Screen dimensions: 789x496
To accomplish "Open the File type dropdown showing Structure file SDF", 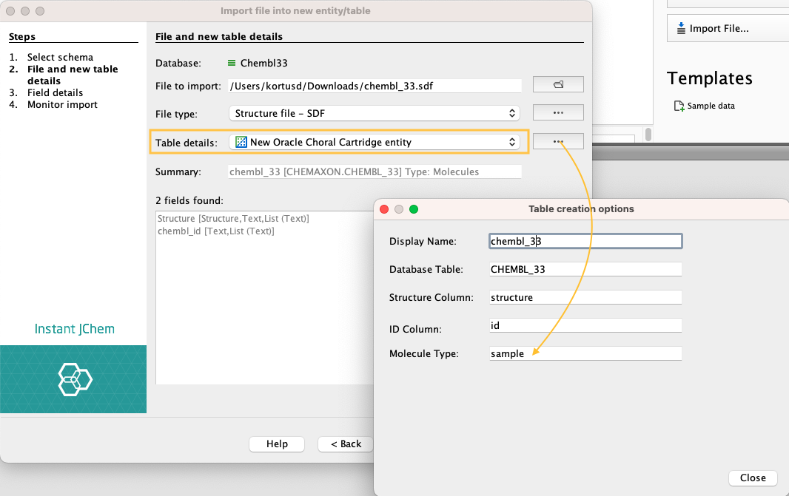I will tap(374, 112).
